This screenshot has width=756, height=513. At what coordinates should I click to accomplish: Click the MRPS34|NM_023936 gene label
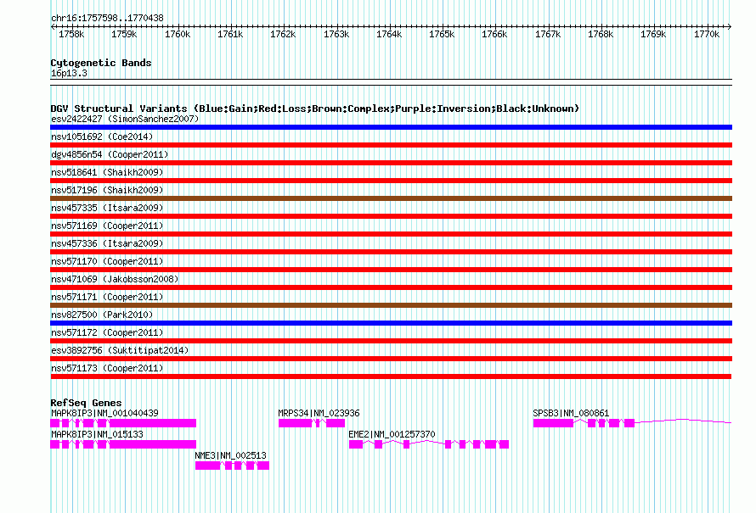(319, 414)
